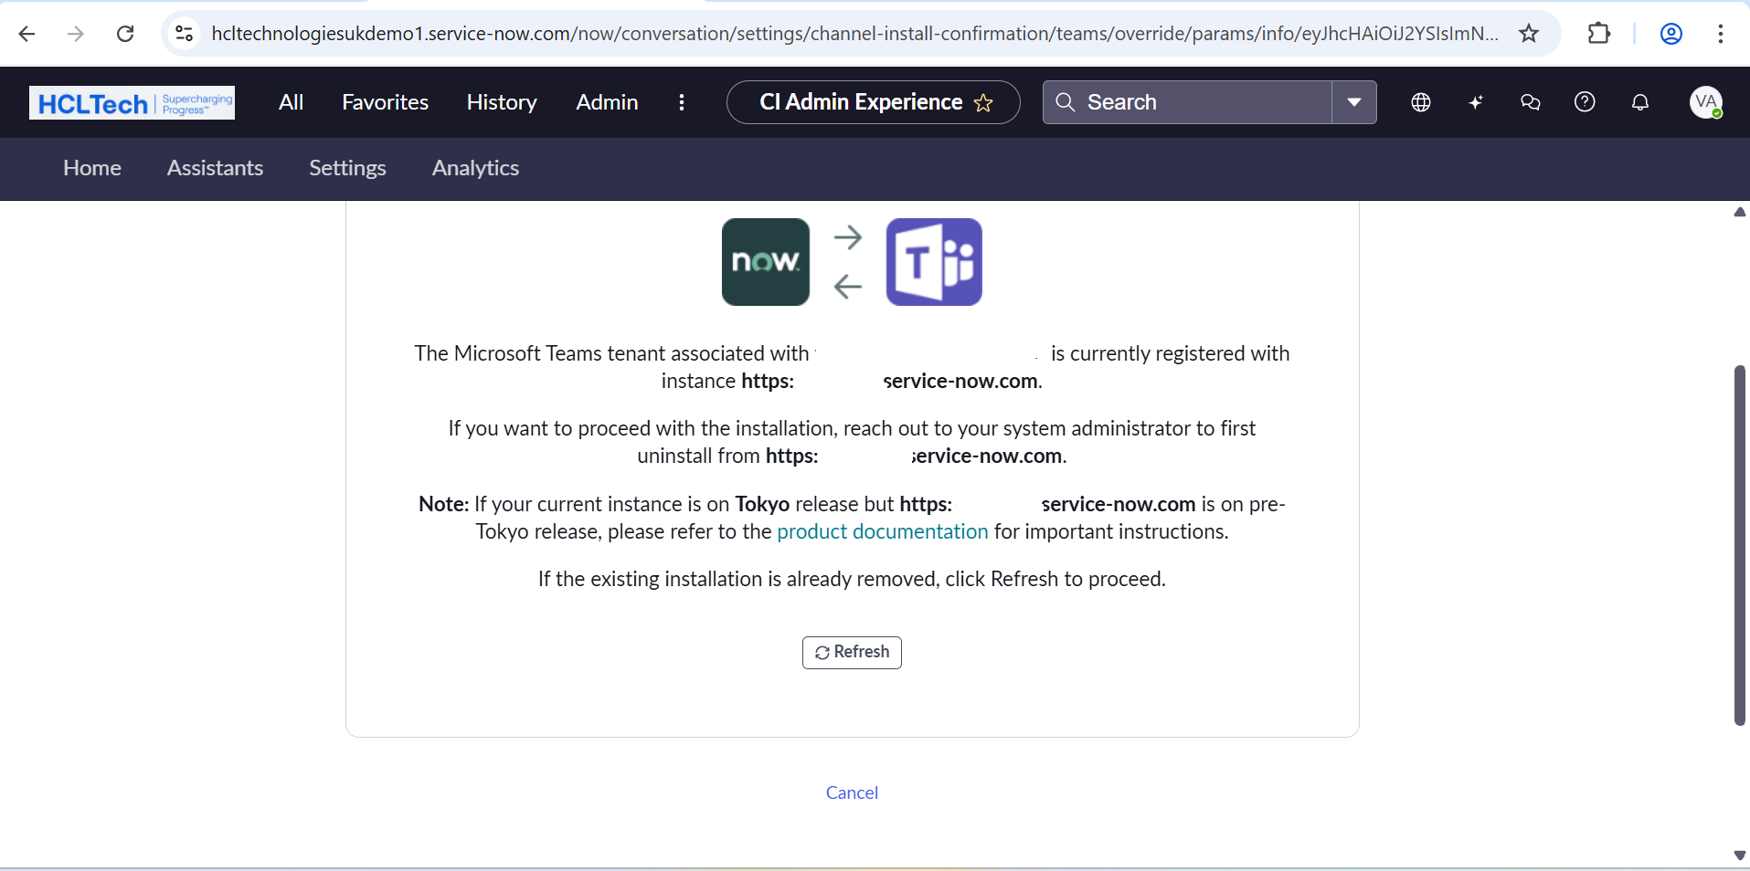This screenshot has width=1750, height=871.
Task: Open Now Assist with the sparkle icon
Action: click(1476, 102)
